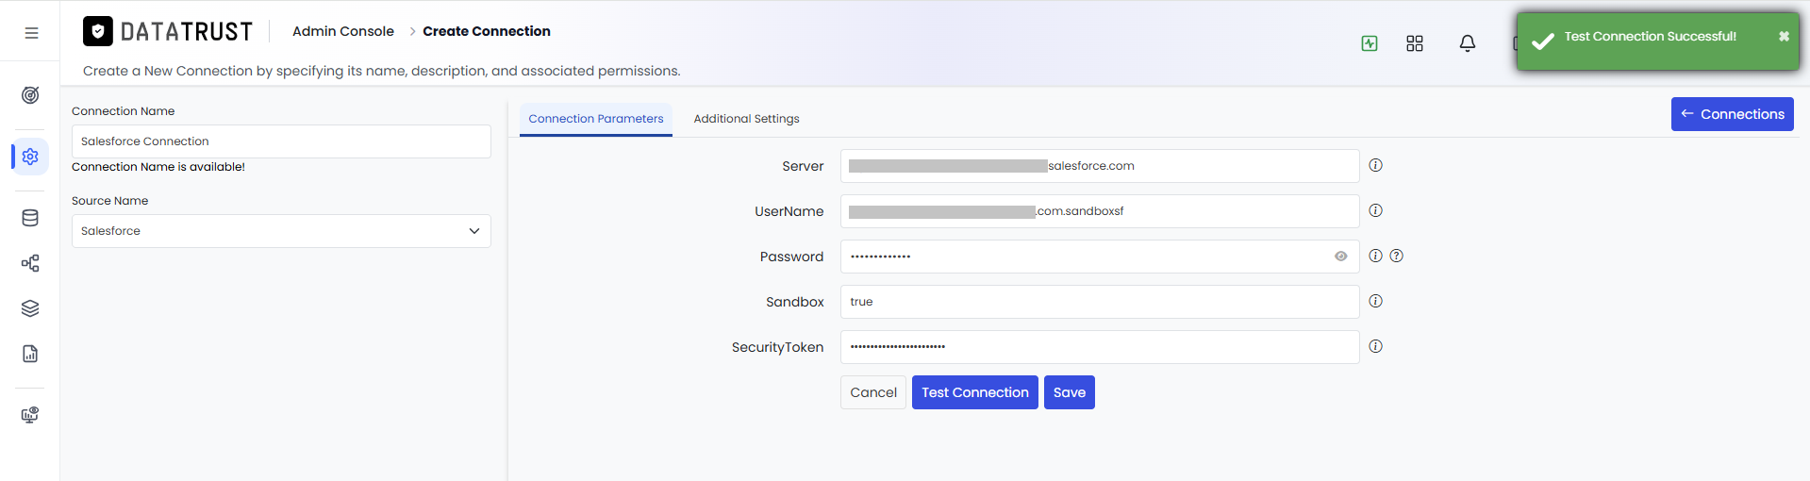Open the monitor settings sidebar icon
1810x481 pixels.
30,415
